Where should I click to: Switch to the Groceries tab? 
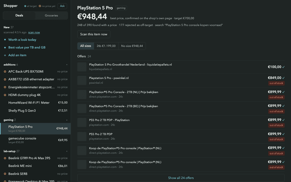(x=51, y=16)
